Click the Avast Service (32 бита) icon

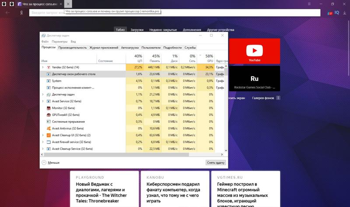(x=49, y=101)
